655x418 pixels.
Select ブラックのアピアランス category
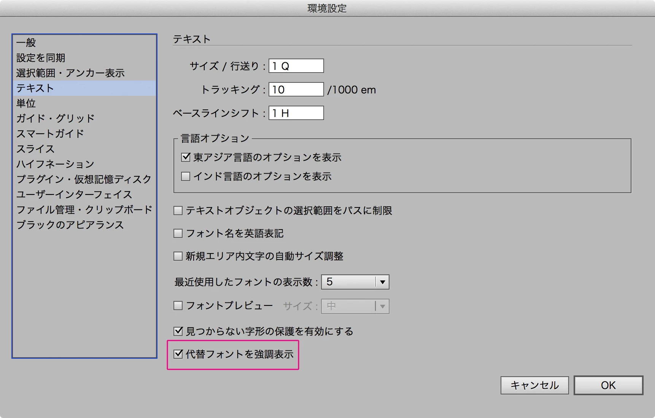pos(84,225)
